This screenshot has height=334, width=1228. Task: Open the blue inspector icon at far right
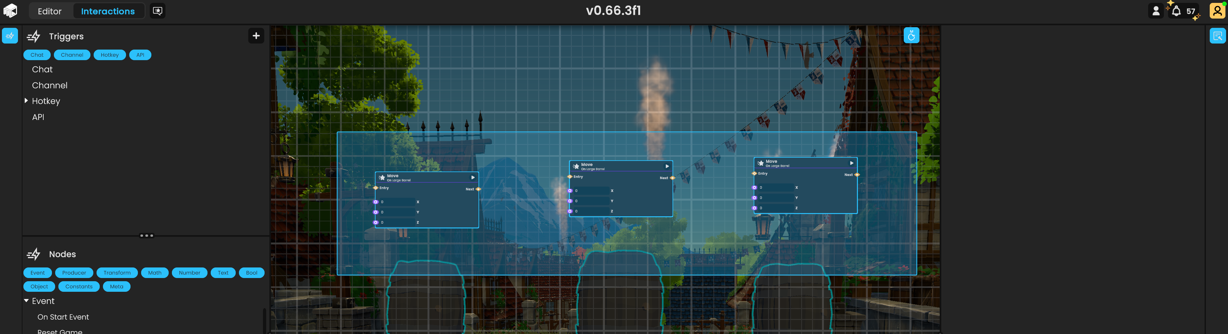pyautogui.click(x=1217, y=36)
